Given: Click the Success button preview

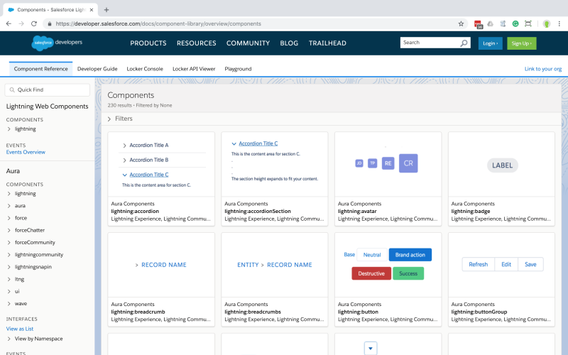Looking at the screenshot, I should click(x=408, y=273).
